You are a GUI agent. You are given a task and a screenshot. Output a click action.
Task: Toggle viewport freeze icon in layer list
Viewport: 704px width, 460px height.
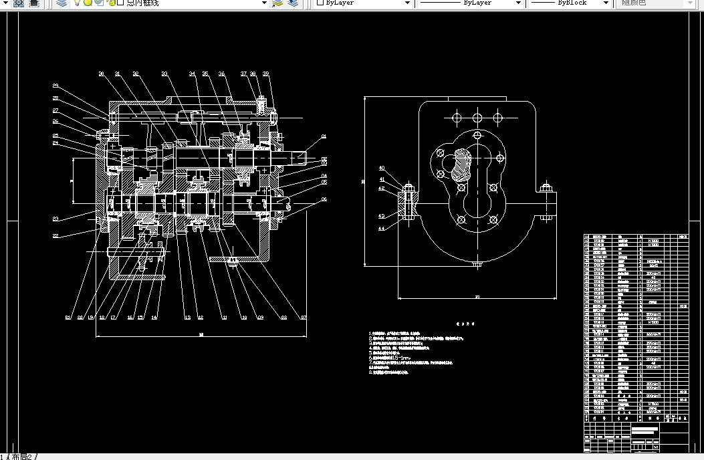(99, 3)
